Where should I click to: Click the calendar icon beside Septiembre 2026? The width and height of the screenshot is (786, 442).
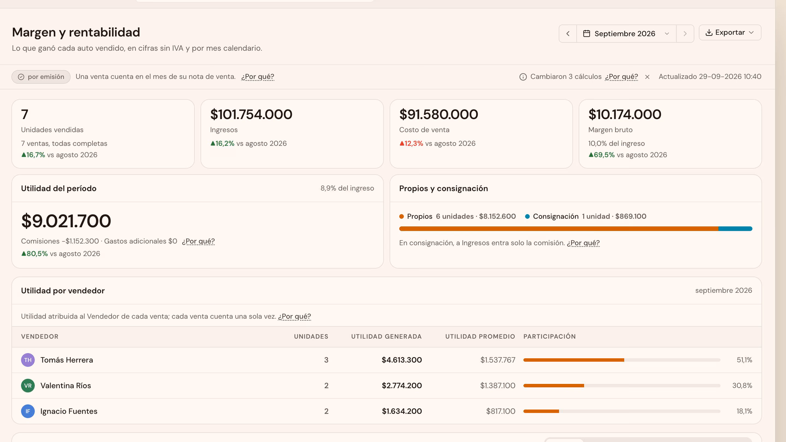tap(586, 34)
